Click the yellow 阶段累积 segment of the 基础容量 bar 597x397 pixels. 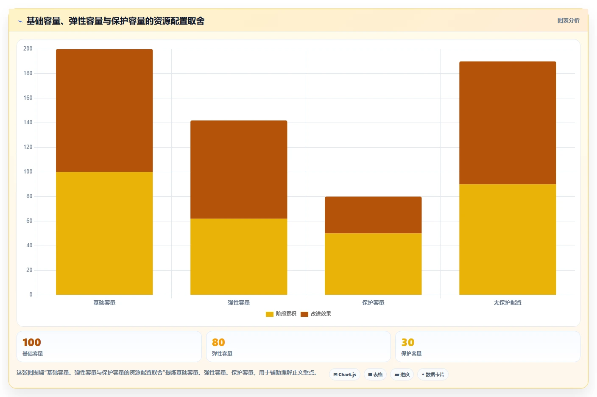click(x=104, y=233)
